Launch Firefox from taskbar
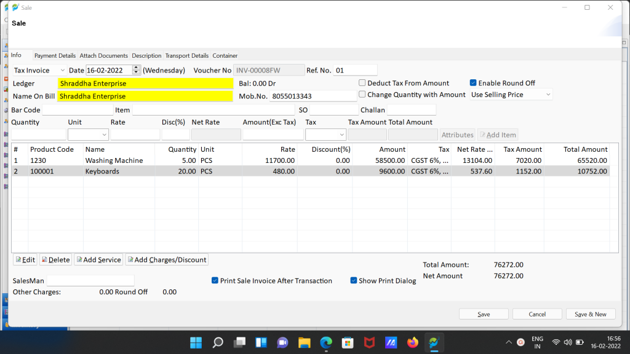This screenshot has width=630, height=354. [x=413, y=342]
